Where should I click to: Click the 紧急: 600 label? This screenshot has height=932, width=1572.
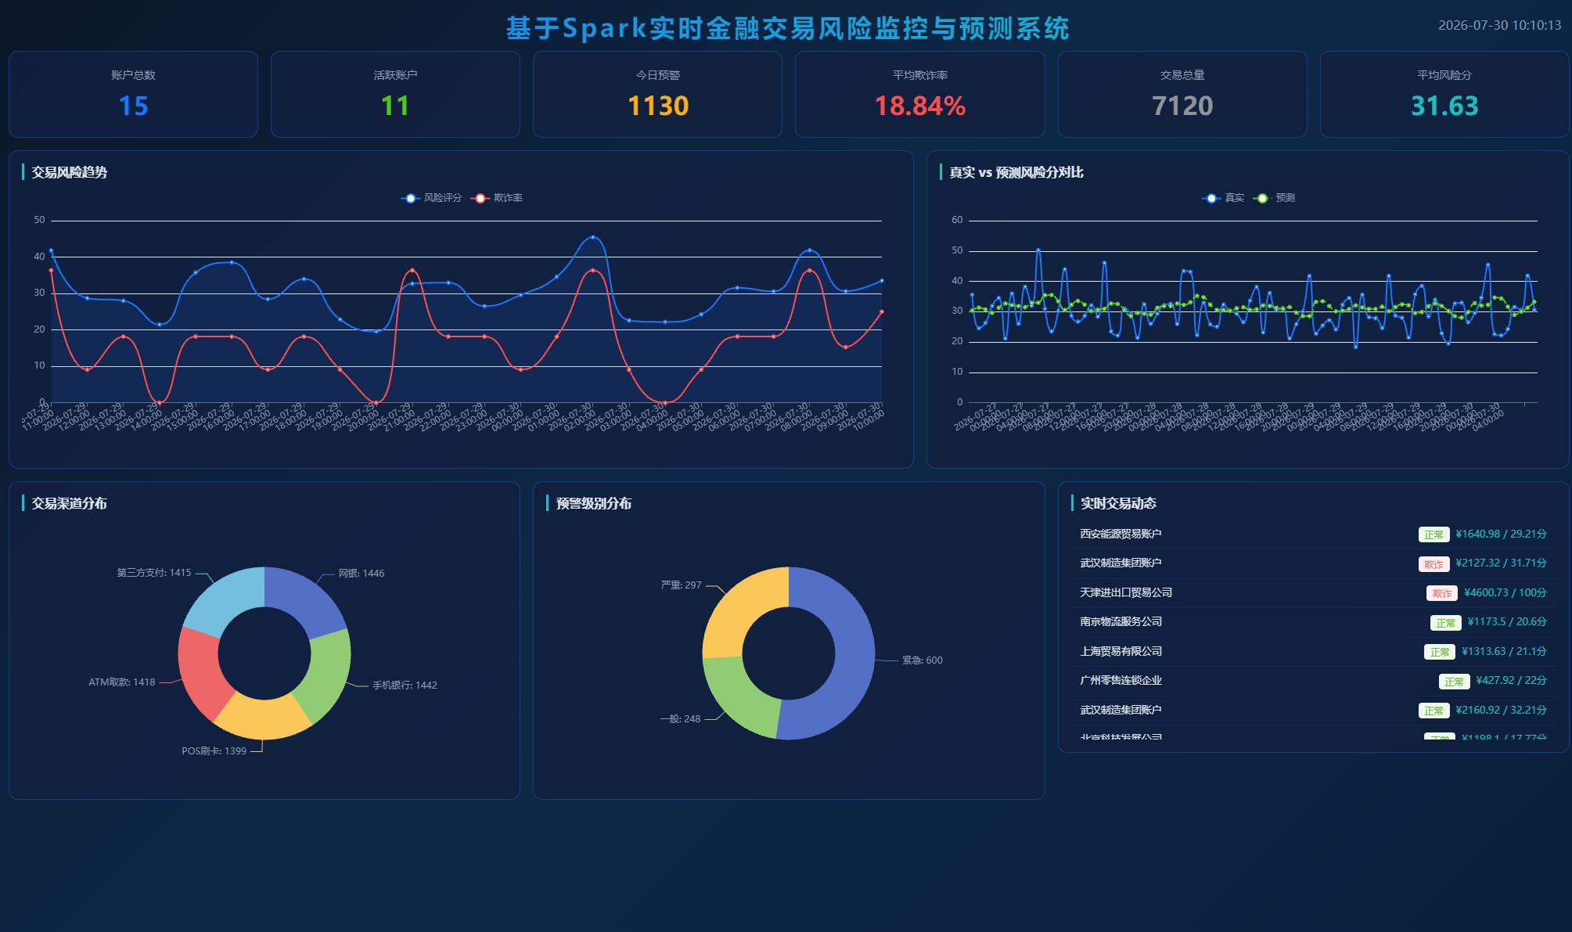tap(923, 660)
